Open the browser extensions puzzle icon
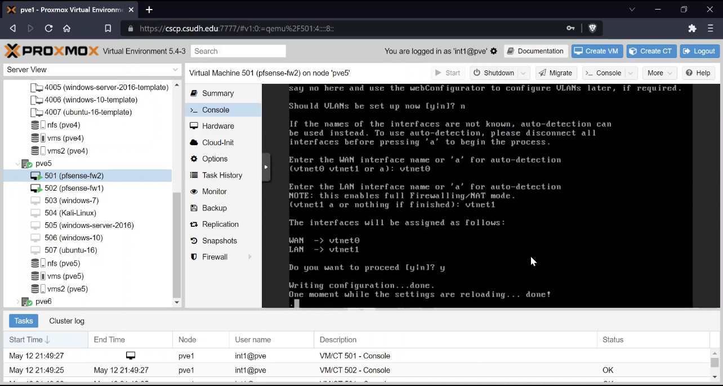This screenshot has height=386, width=723. point(693,28)
